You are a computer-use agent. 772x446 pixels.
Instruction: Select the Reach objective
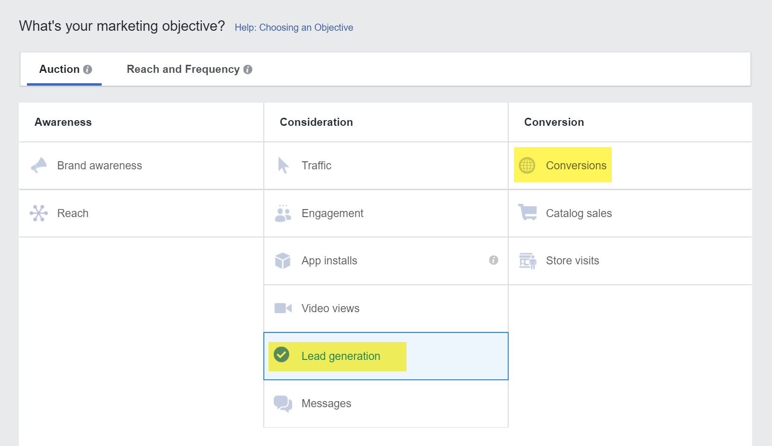click(x=141, y=213)
